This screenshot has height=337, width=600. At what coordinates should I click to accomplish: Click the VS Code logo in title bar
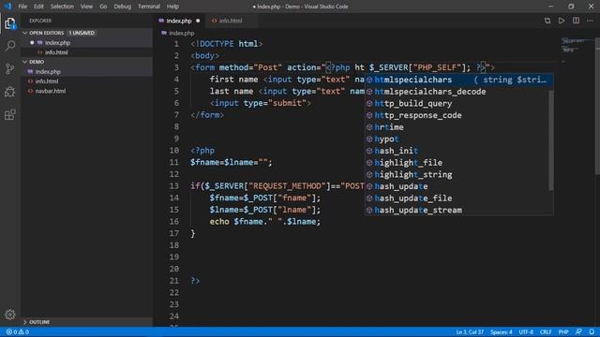(7, 7)
